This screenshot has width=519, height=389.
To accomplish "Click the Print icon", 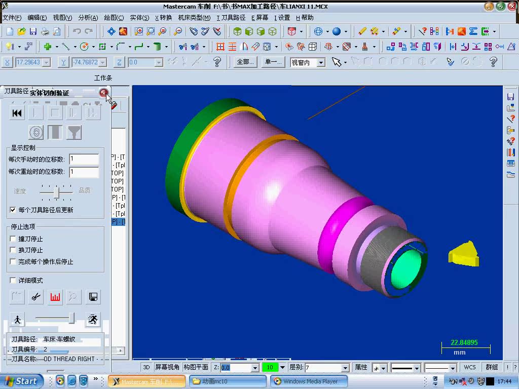I will 45,31.
